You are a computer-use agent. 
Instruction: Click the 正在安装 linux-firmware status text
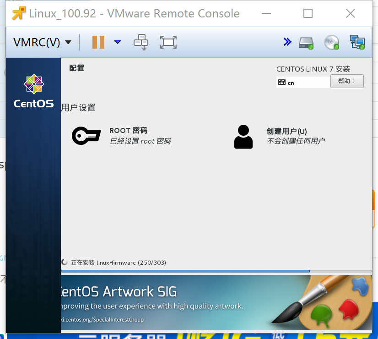(119, 263)
